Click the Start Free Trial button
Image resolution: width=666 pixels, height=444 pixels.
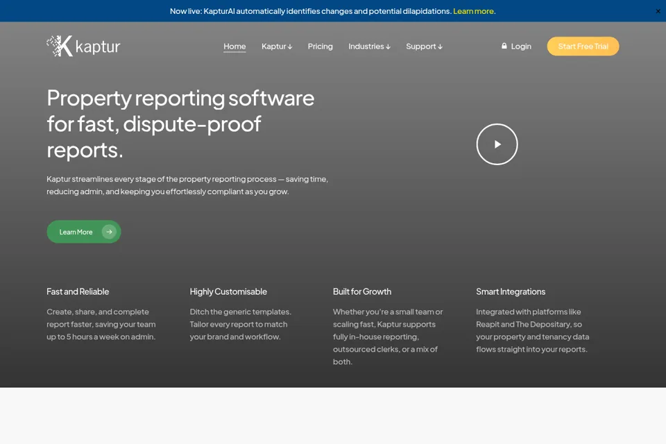[583, 46]
